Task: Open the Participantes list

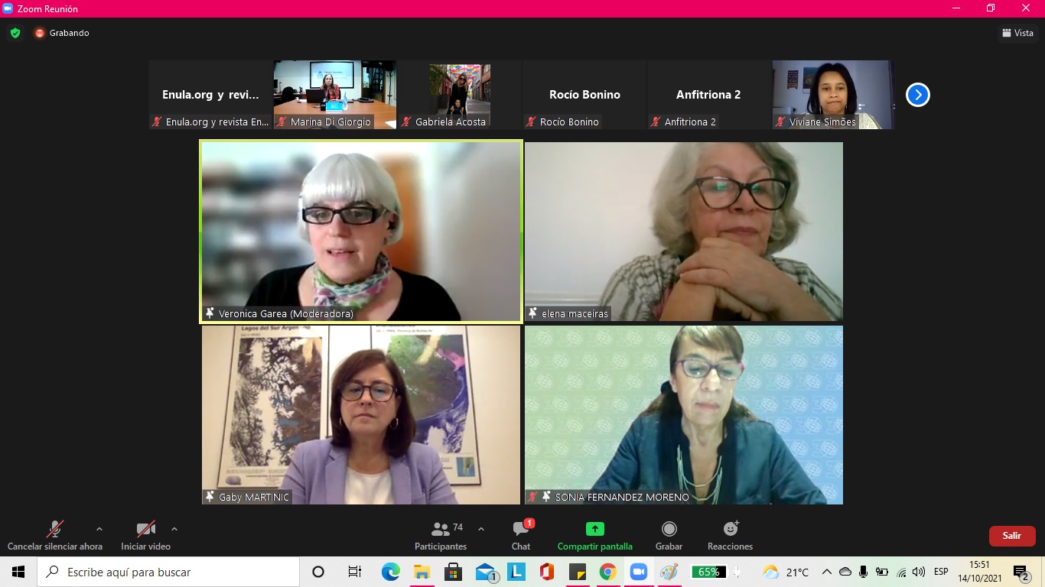Action: coord(441,535)
